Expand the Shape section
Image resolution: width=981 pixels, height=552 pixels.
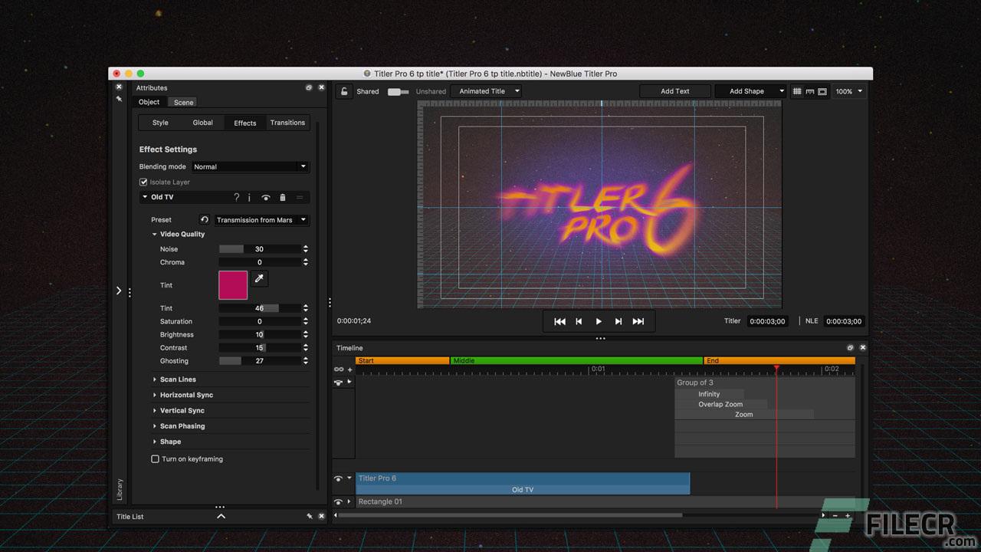coord(155,442)
